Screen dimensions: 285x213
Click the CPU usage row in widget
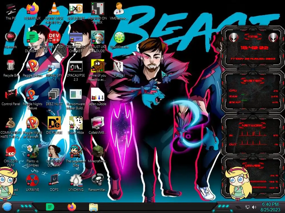(253, 91)
